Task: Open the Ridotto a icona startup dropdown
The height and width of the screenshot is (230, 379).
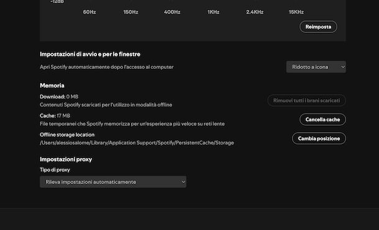Action: 316,67
